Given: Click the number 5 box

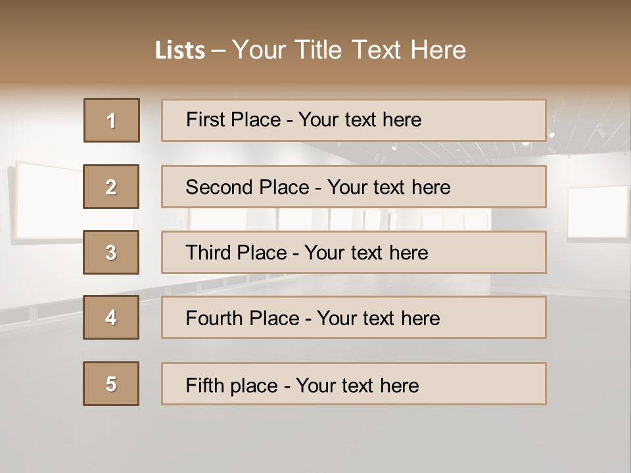Looking at the screenshot, I should pos(111,384).
